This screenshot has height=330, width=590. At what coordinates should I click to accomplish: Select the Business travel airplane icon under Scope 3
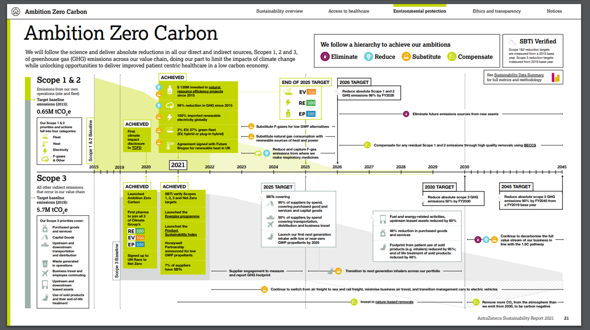tap(45, 273)
